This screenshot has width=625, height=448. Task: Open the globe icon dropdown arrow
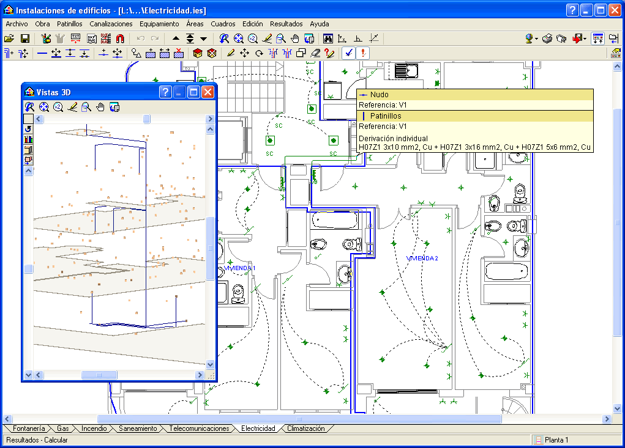[536, 39]
